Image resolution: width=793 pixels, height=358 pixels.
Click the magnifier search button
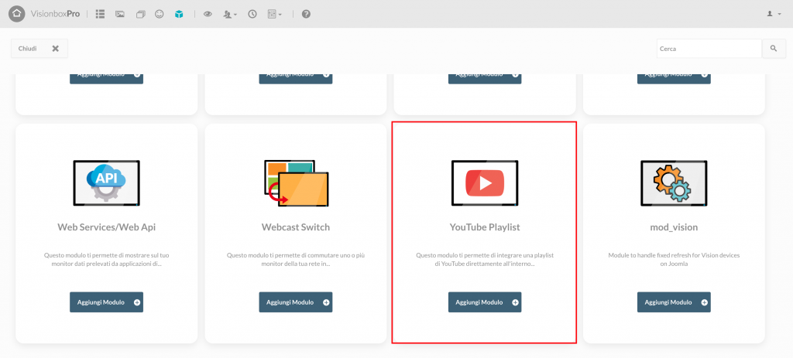pyautogui.click(x=774, y=49)
